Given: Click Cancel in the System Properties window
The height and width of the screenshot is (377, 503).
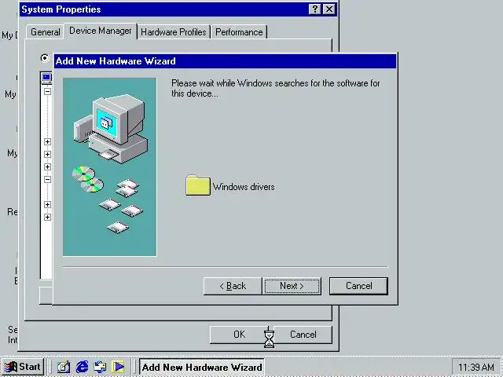Looking at the screenshot, I should pyautogui.click(x=303, y=335).
